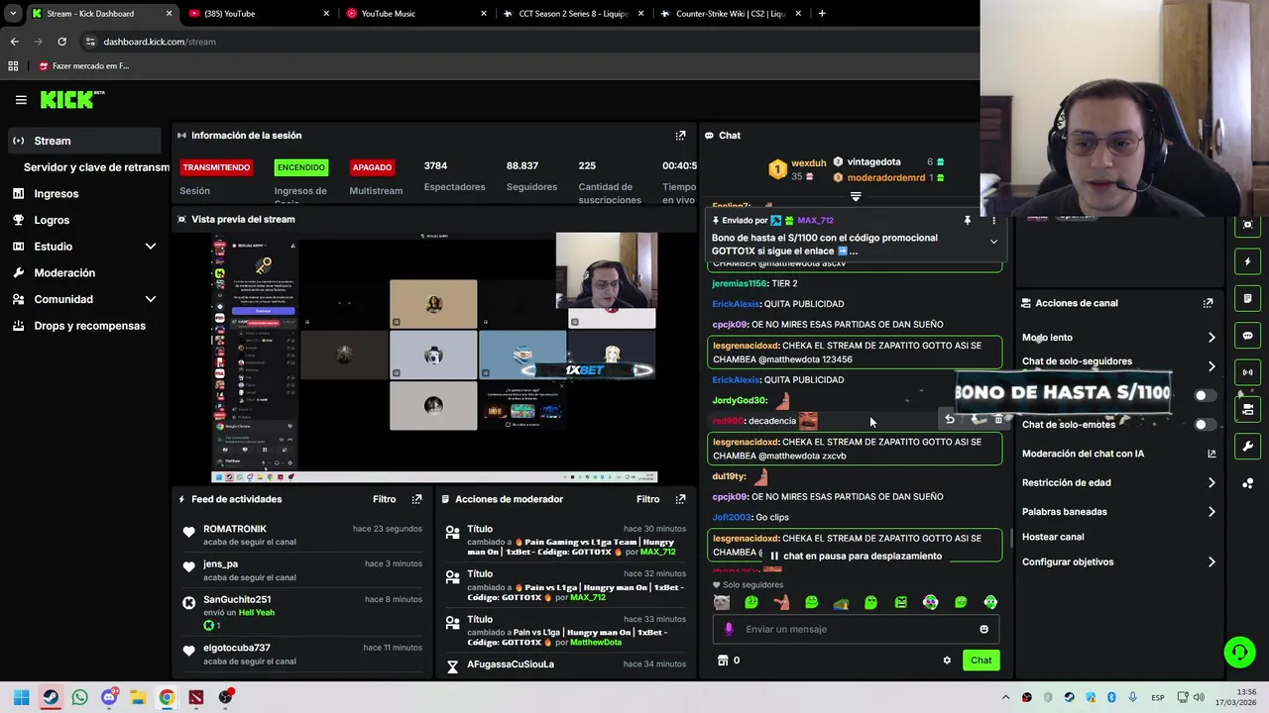Click the document notes sidebar icon
Screen dimensions: 1269x713
[1248, 298]
